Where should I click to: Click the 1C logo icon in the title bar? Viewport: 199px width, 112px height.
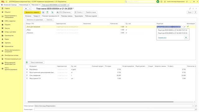2,2
